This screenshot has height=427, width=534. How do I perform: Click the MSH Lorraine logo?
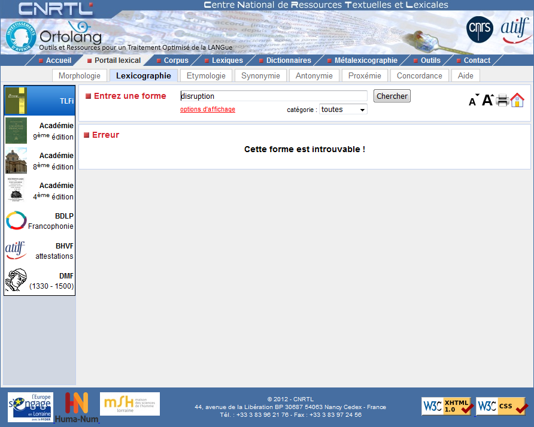(130, 404)
